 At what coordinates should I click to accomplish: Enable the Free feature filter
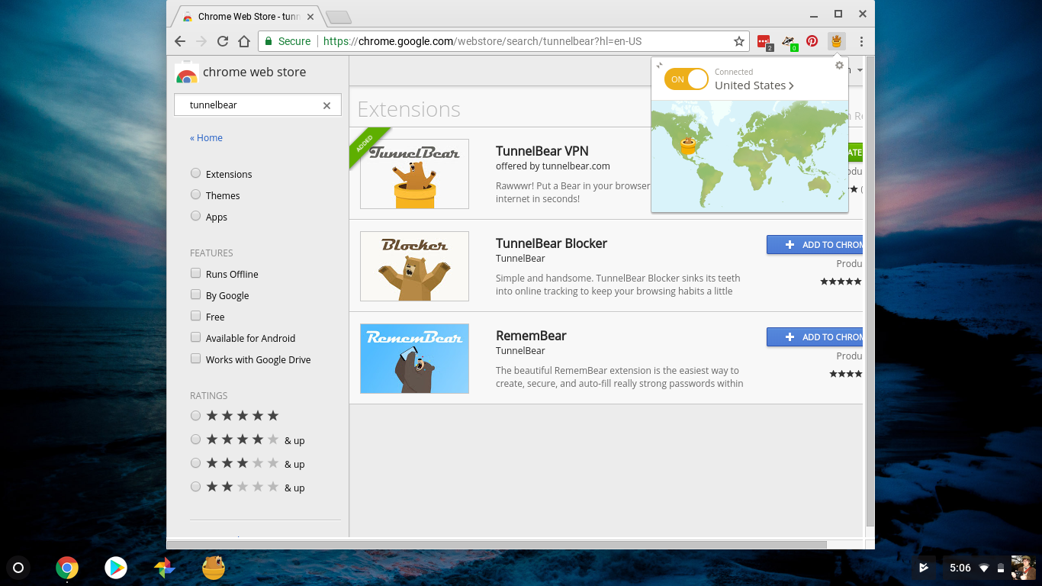[x=196, y=316]
